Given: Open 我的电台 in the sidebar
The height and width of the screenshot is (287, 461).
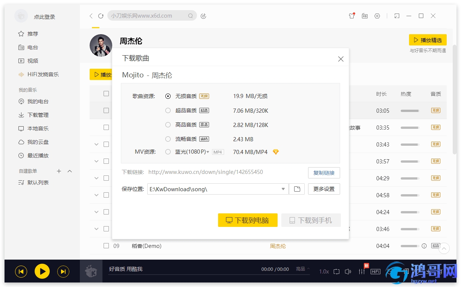Looking at the screenshot, I should [34, 101].
